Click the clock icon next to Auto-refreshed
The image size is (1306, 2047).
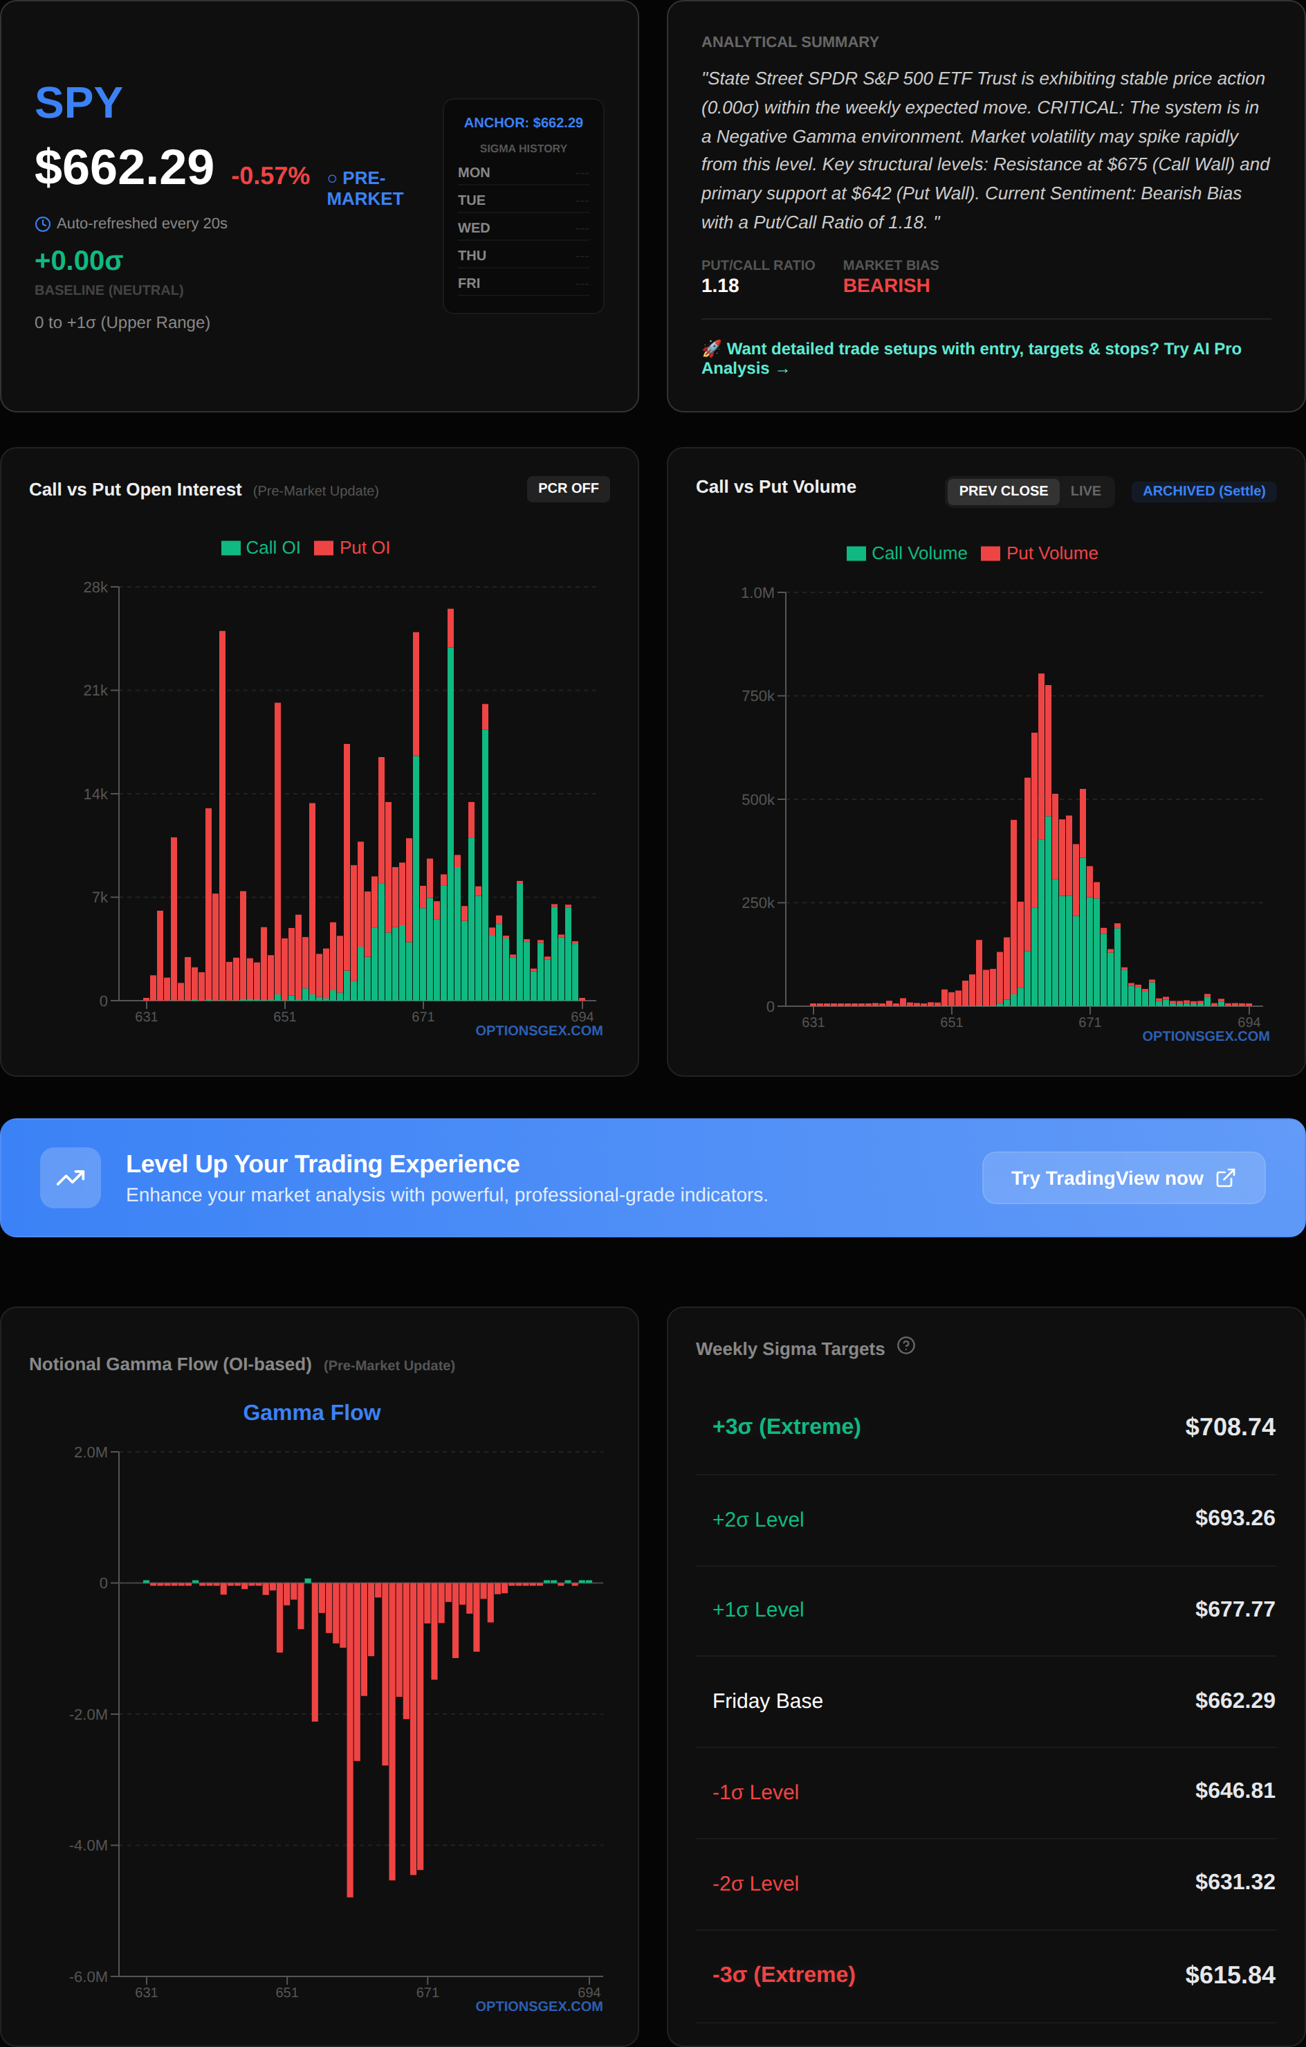42,224
